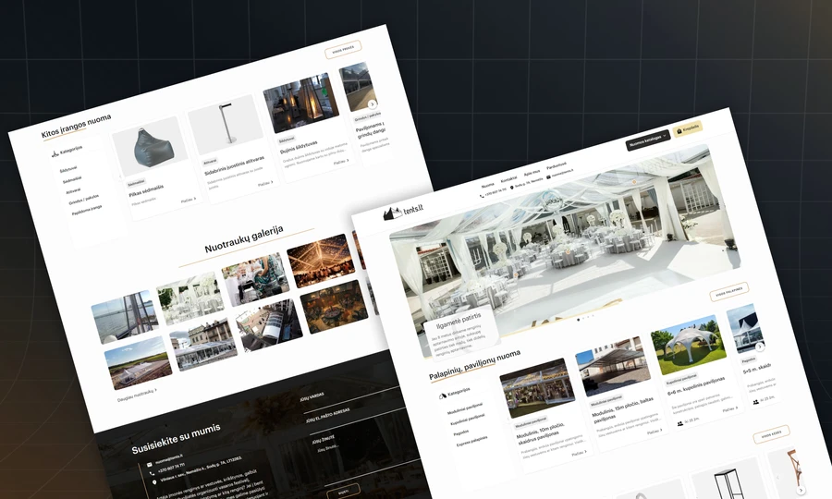Open the Apie mus menu item
This screenshot has height=499, width=832.
click(x=532, y=173)
